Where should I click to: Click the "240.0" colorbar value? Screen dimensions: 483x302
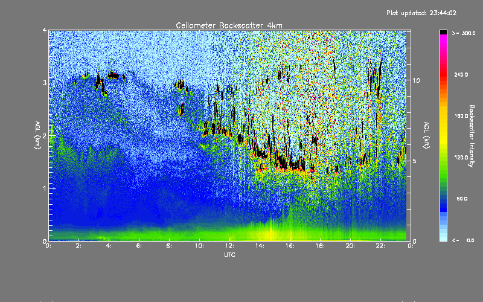[x=461, y=74]
